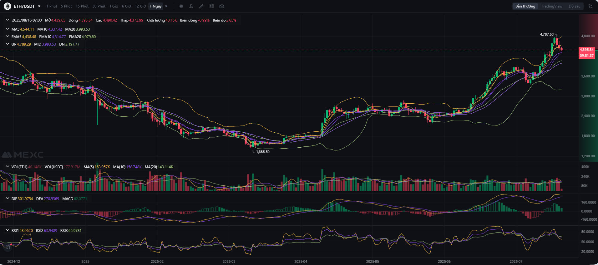Click the EMA20 4,079.60 label
Image resolution: width=598 pixels, height=265 pixels.
83,37
